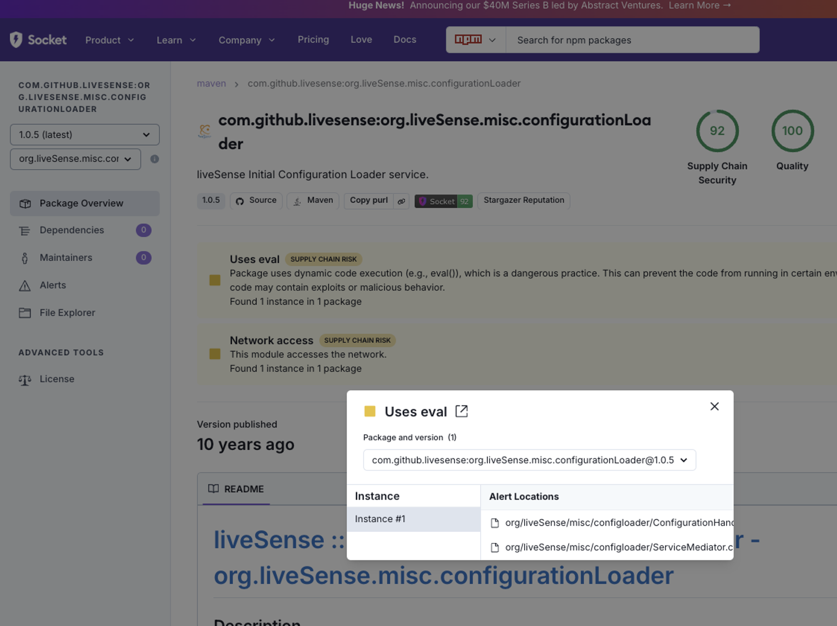Click the Uses eval alert heading

tap(255, 259)
